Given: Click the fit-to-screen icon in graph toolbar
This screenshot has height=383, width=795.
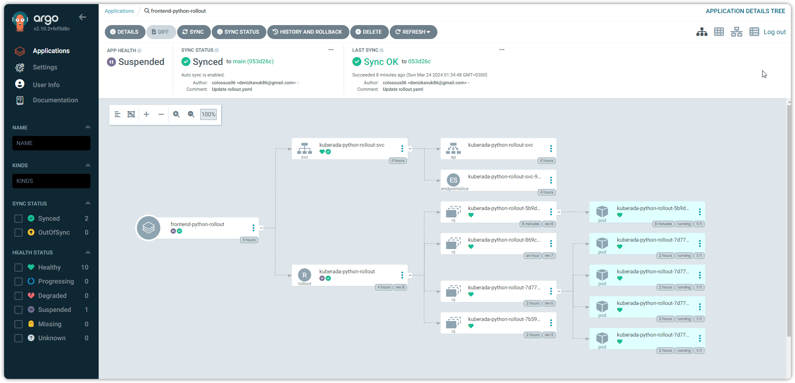Looking at the screenshot, I should pyautogui.click(x=131, y=114).
